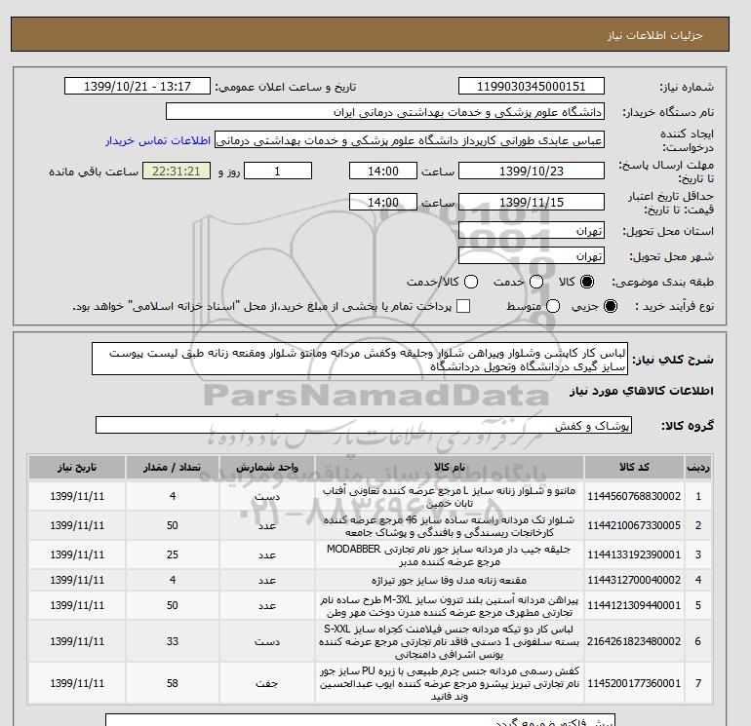This screenshot has width=751, height=726.
Task: Click the جزئیات اطلاعات نیاز page title
Action: point(655,35)
